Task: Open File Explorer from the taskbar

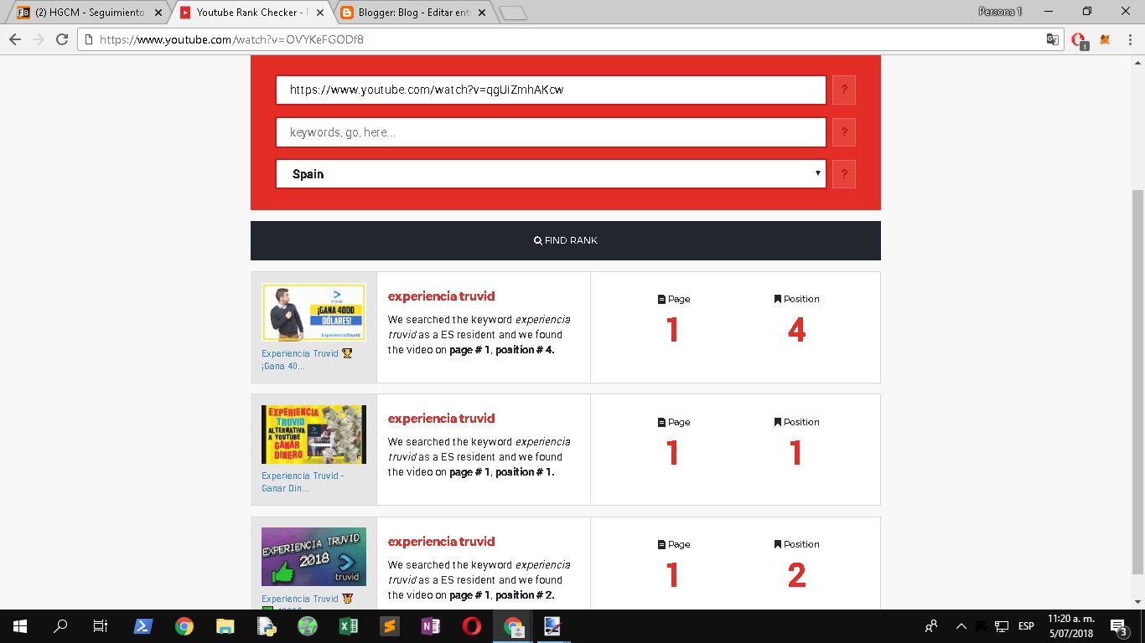Action: click(x=225, y=626)
